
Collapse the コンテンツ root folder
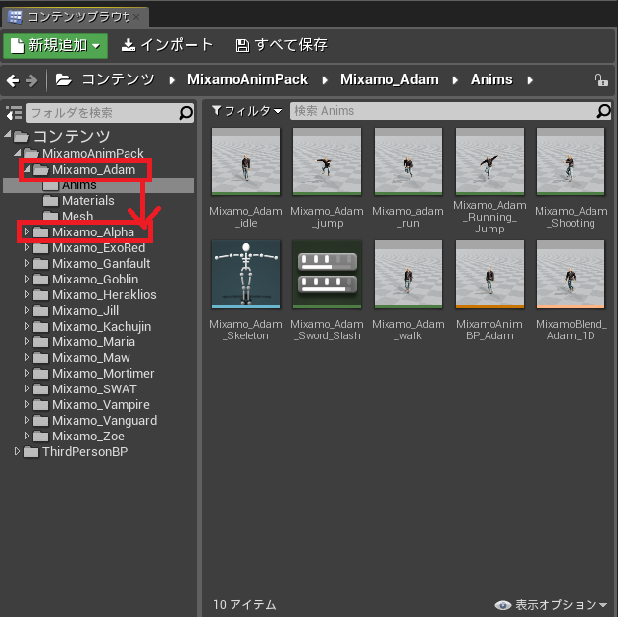[x=8, y=135]
